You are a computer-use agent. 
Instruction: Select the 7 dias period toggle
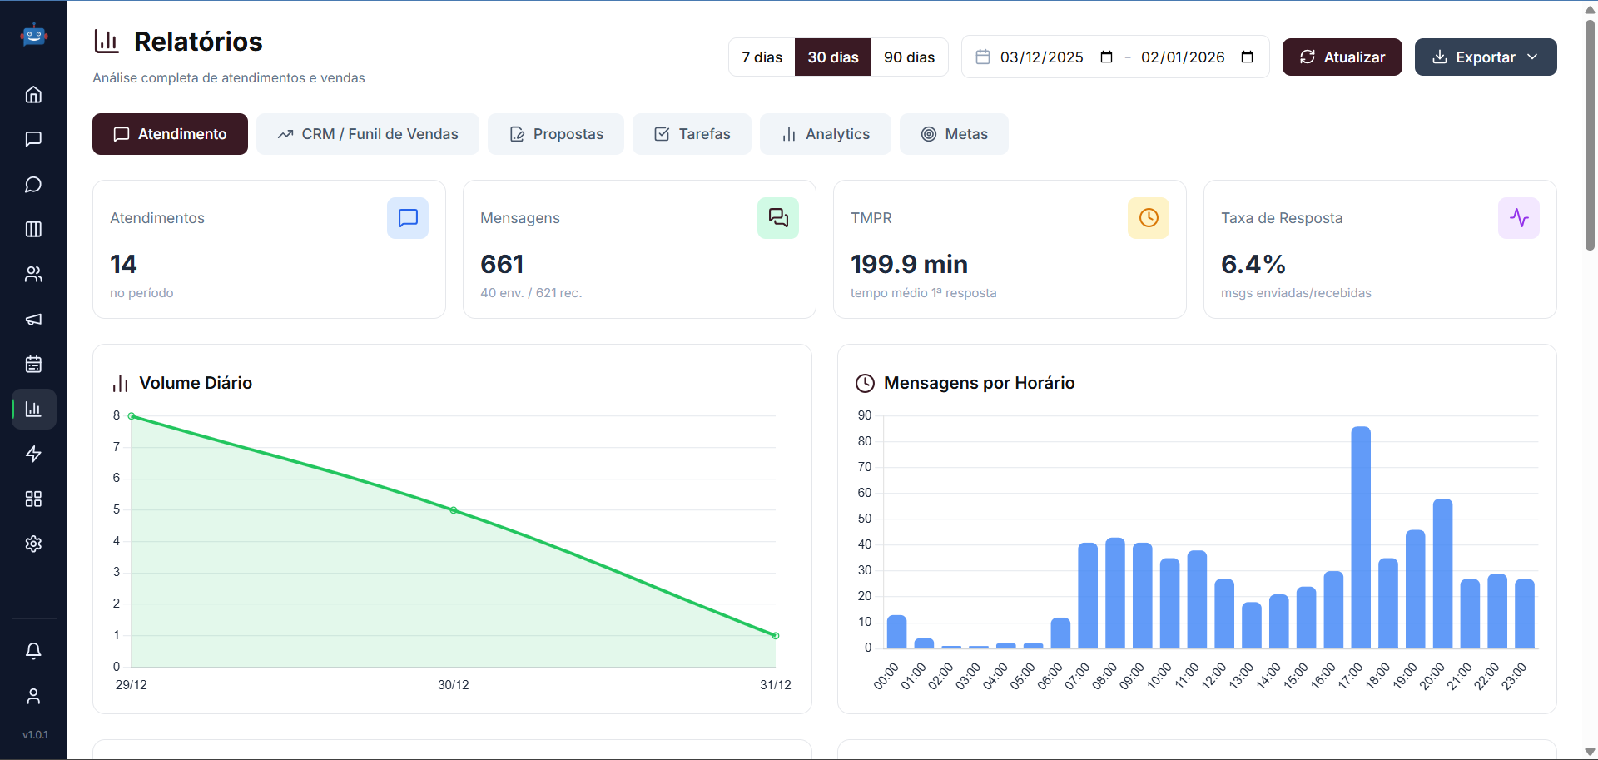762,57
